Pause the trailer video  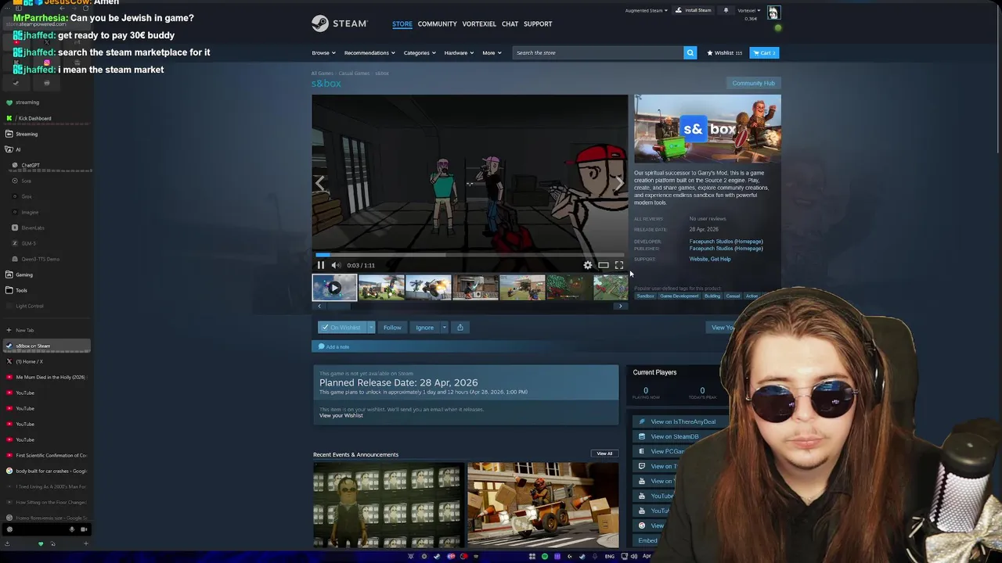(x=320, y=265)
